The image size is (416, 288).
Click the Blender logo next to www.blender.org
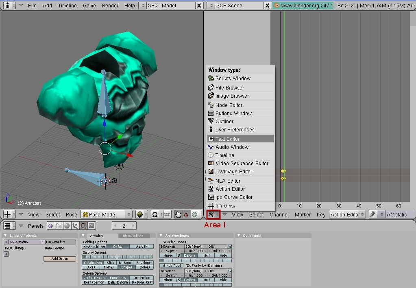point(277,5)
